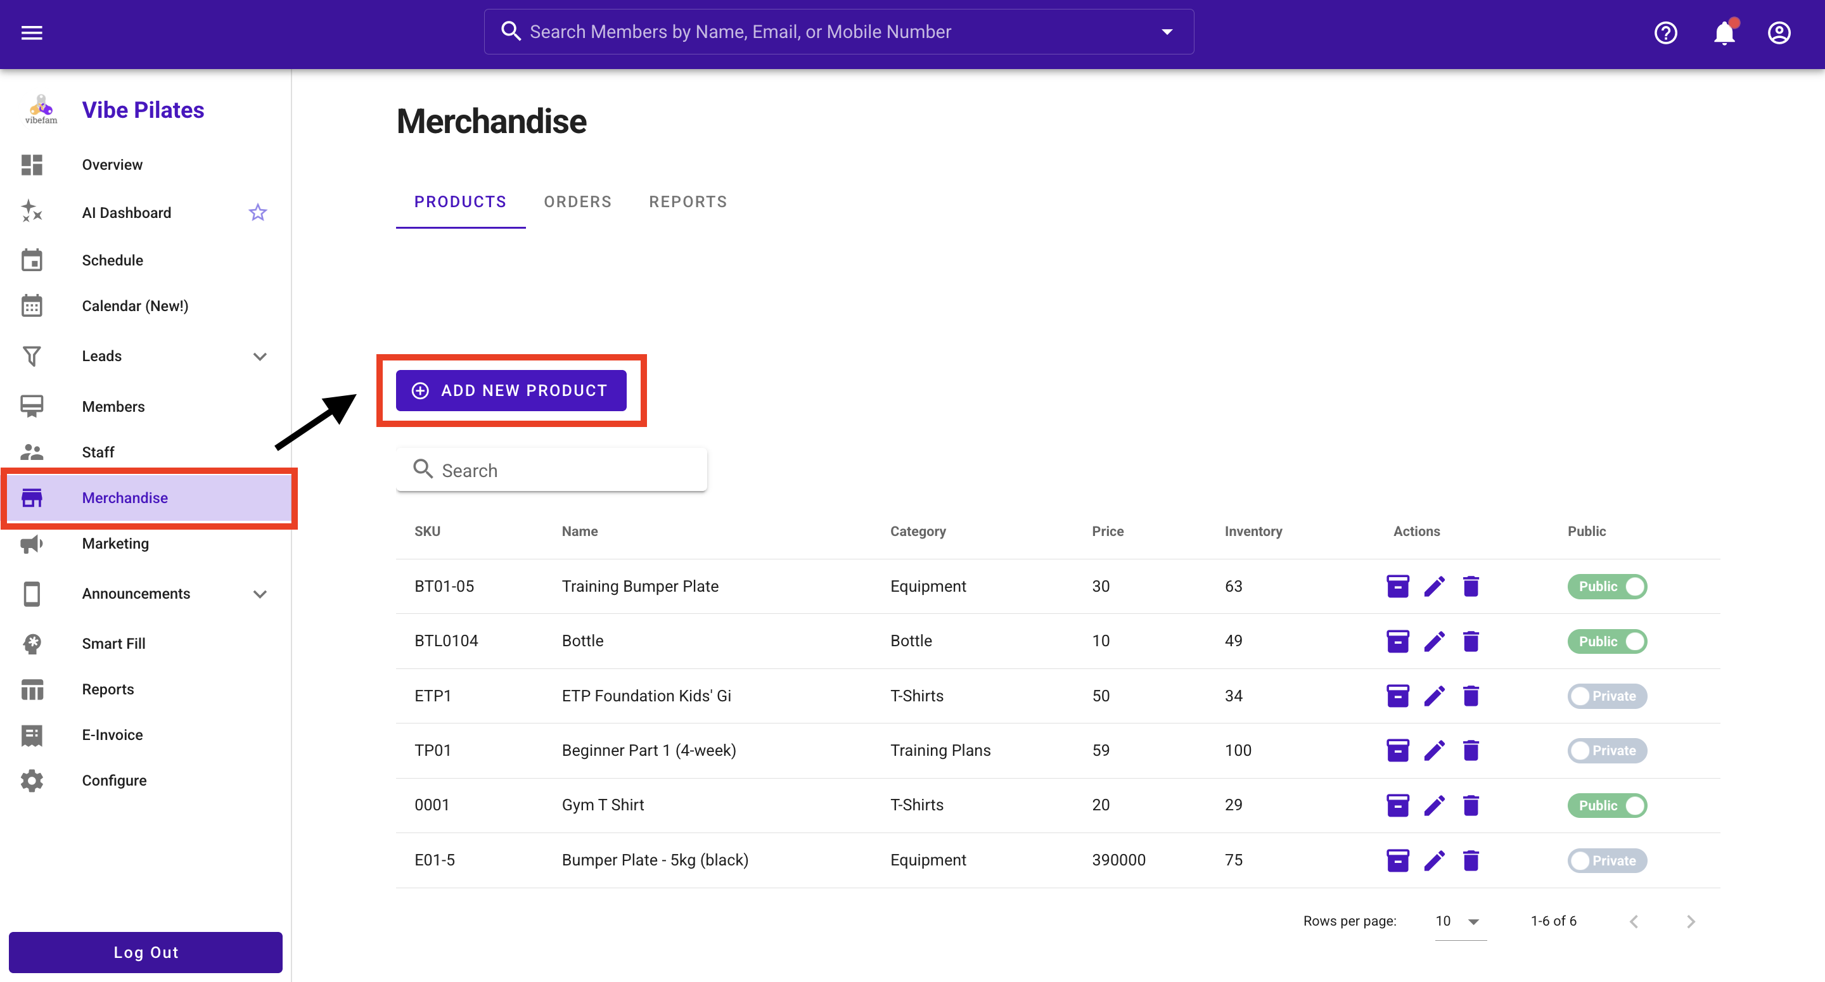1825x982 pixels.
Task: Focus the Search Members input box
Action: click(839, 32)
